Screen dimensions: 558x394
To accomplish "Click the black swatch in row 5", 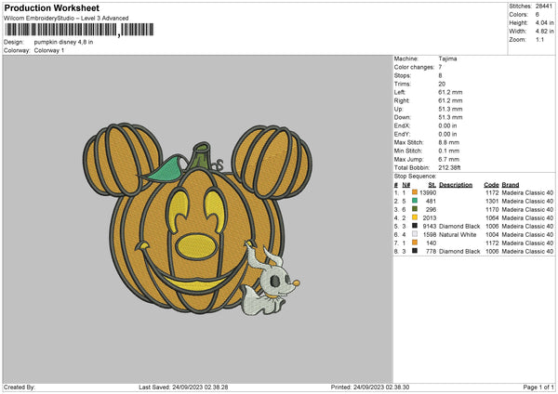I will tap(415, 226).
